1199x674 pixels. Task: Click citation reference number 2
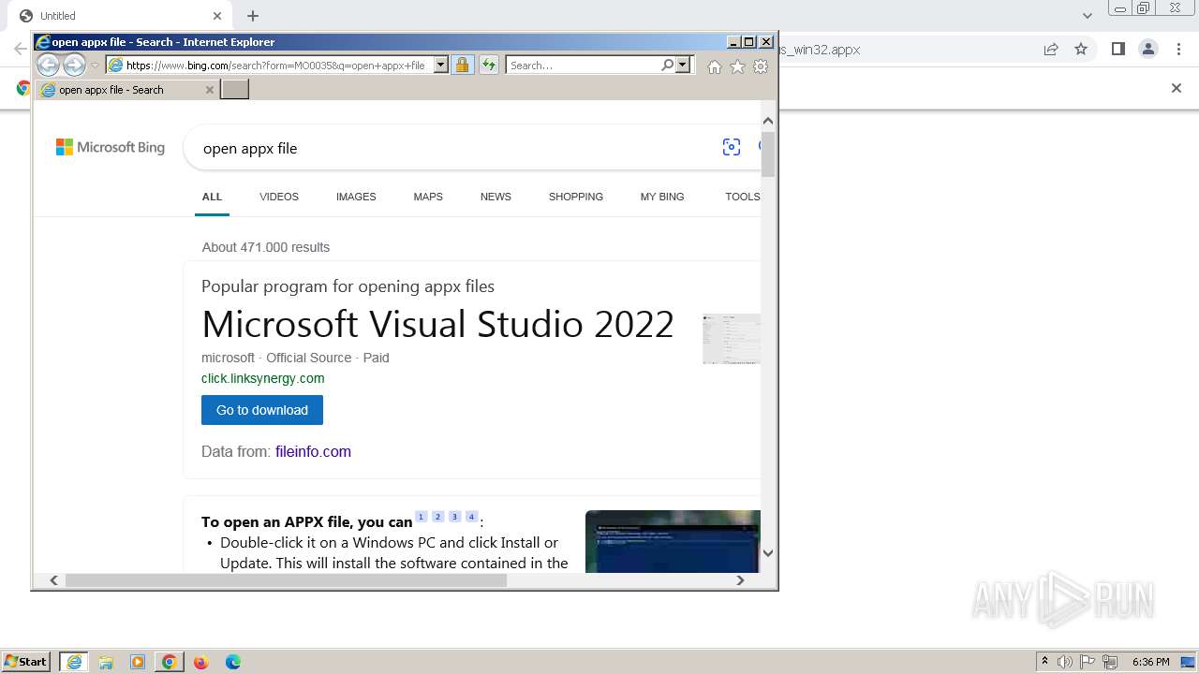coord(437,517)
